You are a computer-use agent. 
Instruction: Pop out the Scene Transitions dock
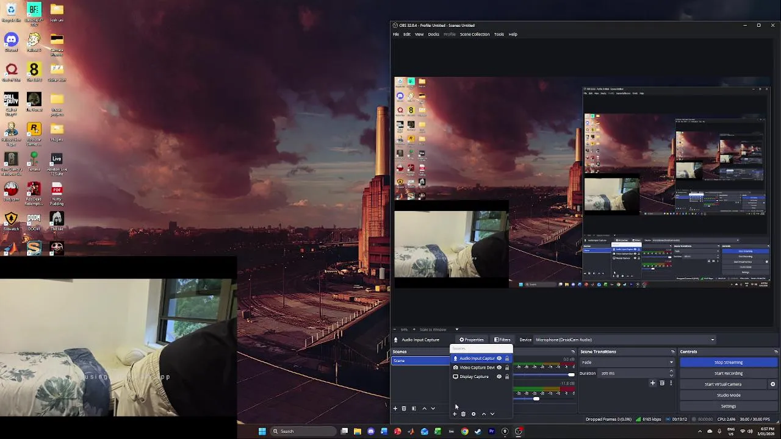(x=672, y=352)
